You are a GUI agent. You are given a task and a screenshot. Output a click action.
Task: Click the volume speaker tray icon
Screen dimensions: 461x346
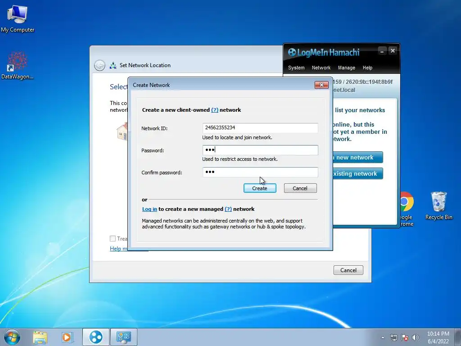click(416, 337)
